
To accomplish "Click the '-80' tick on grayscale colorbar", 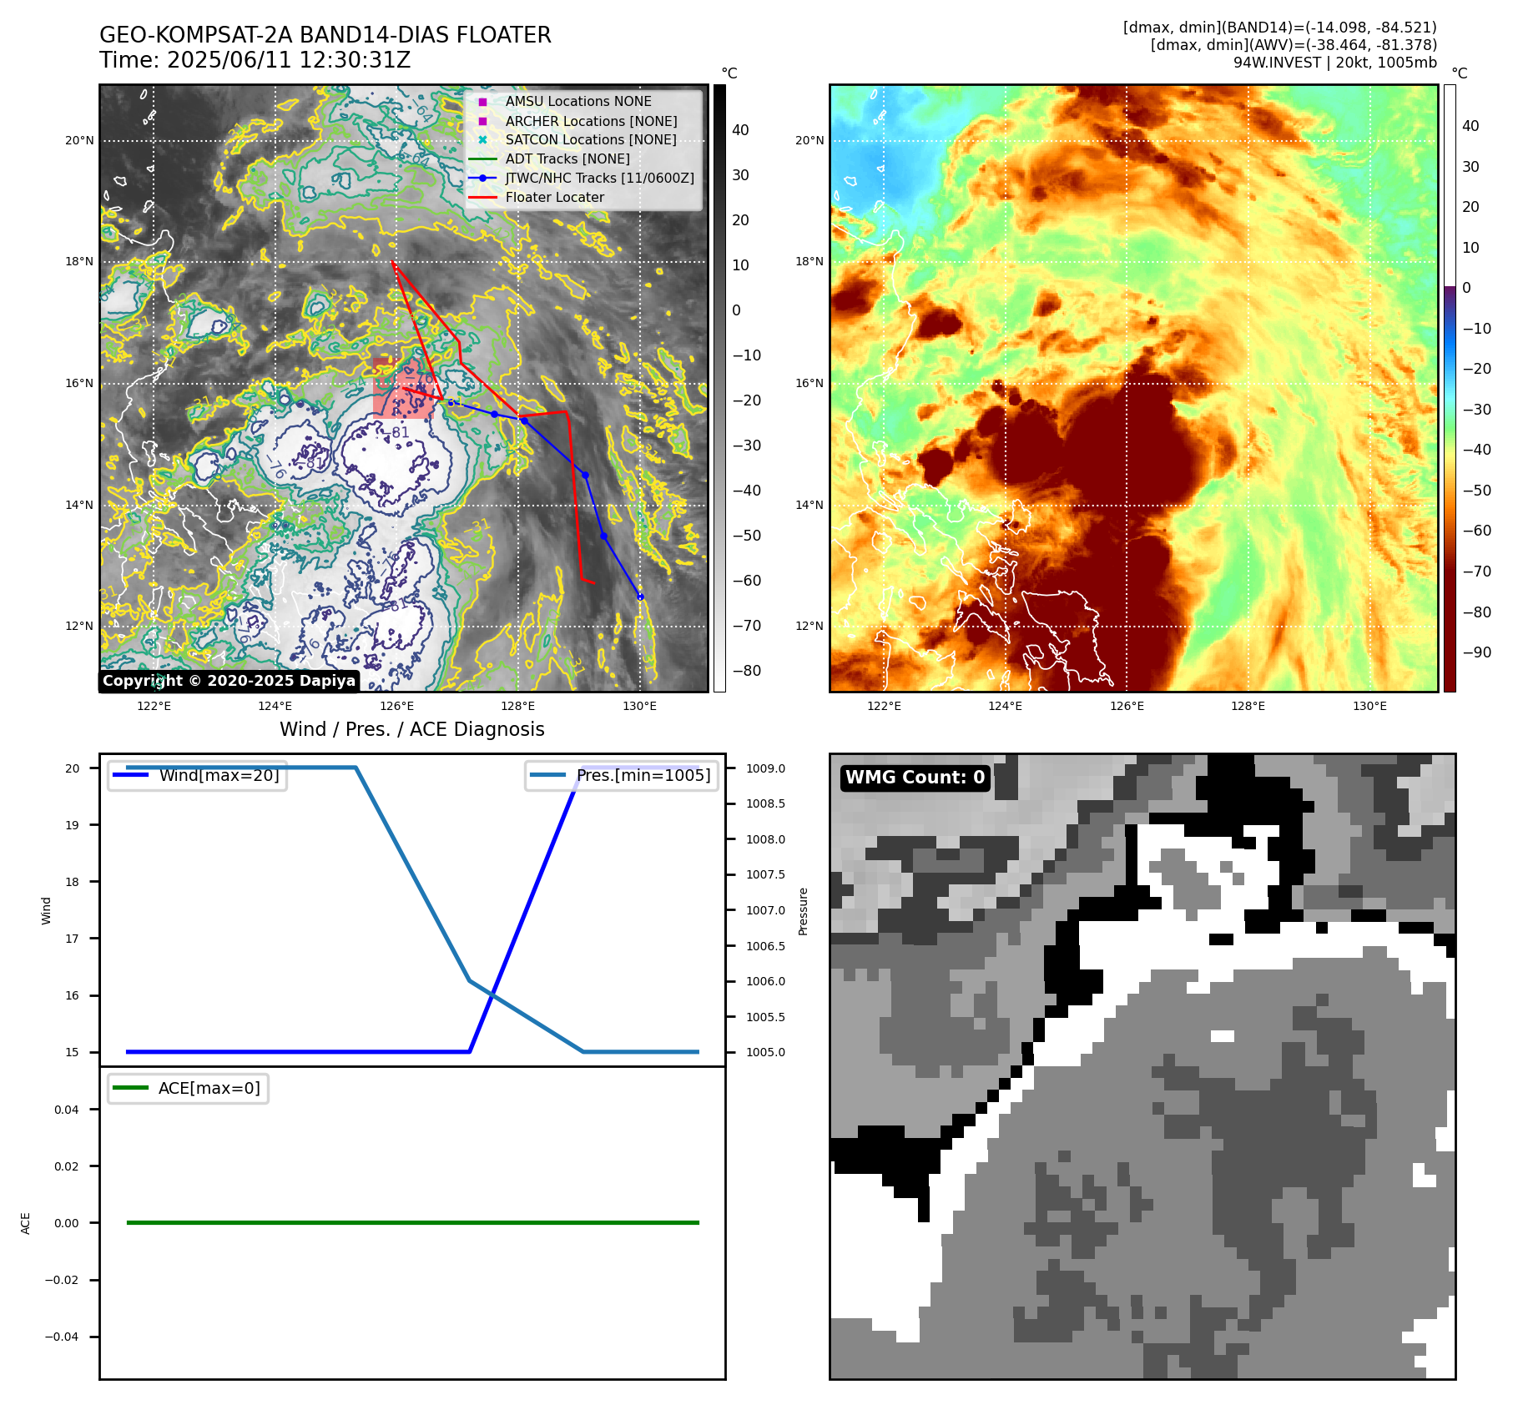I will 747,671.
